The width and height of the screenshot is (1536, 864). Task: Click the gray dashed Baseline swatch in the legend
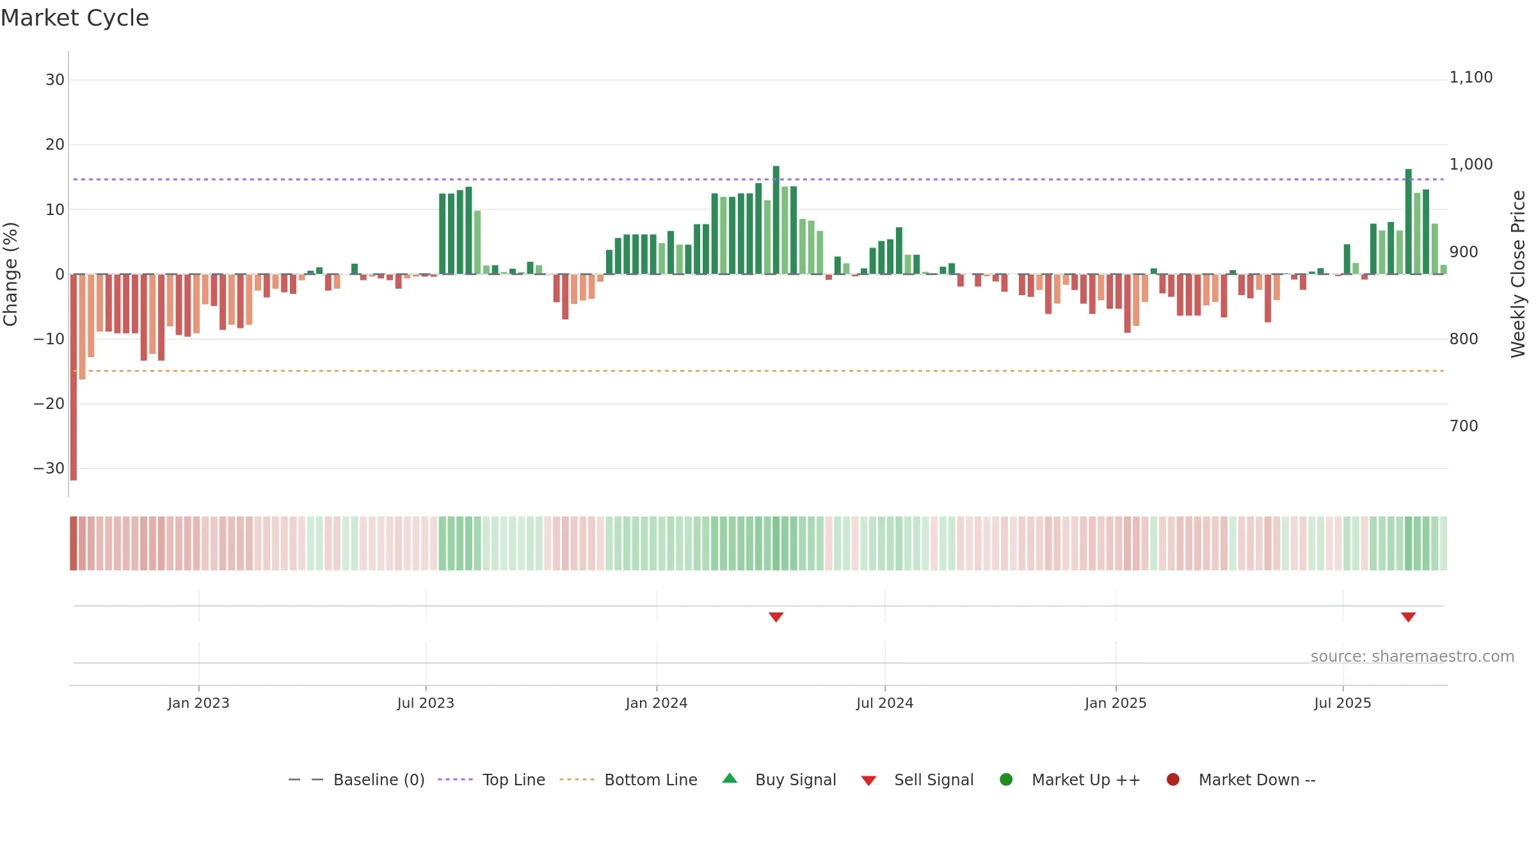pos(306,780)
